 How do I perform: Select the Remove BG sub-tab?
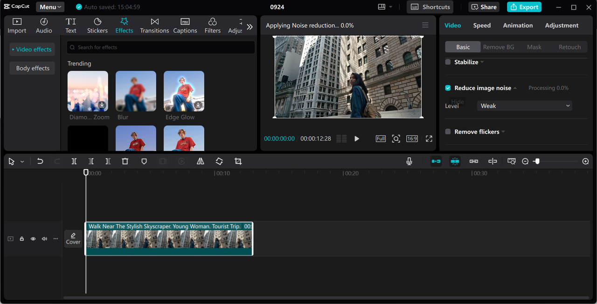[499, 47]
